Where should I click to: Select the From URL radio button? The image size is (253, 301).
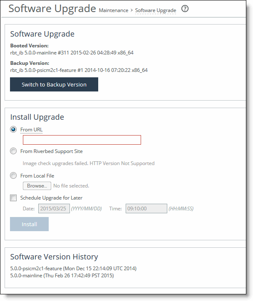(x=13, y=129)
